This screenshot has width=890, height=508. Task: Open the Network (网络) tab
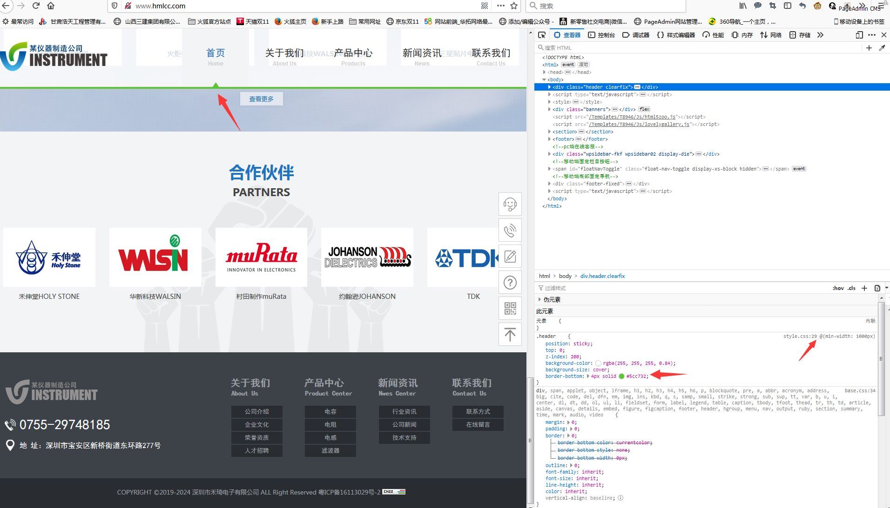tap(771, 35)
